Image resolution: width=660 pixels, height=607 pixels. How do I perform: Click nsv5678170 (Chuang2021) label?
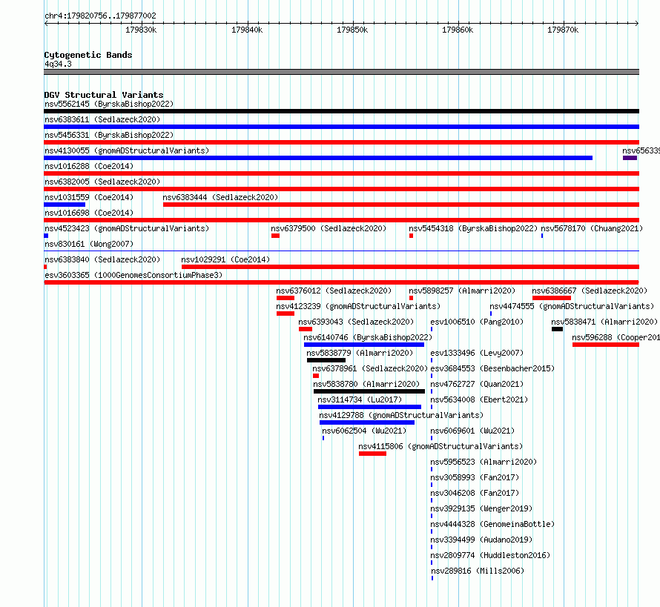click(x=592, y=228)
